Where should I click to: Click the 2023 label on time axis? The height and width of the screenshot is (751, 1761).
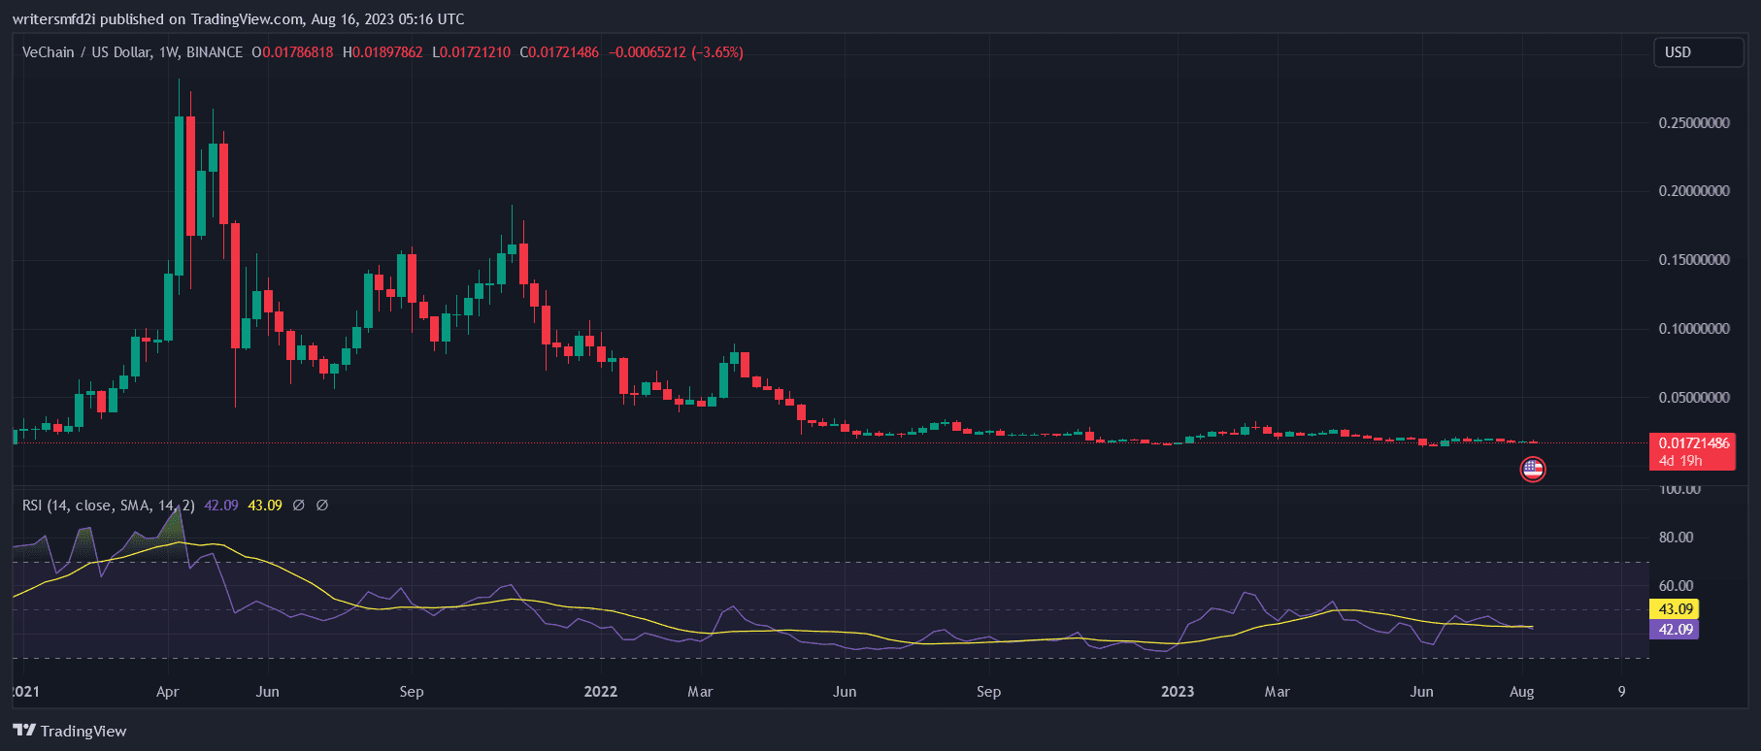pos(1178,692)
